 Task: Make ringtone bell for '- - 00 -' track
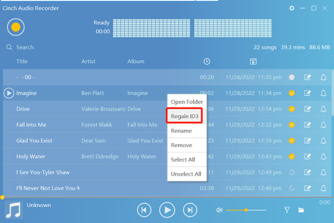click(323, 77)
